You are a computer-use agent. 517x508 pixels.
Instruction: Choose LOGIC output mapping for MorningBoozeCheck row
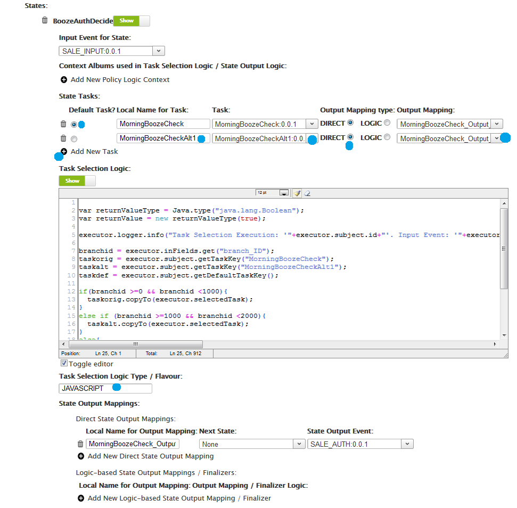[x=387, y=122]
